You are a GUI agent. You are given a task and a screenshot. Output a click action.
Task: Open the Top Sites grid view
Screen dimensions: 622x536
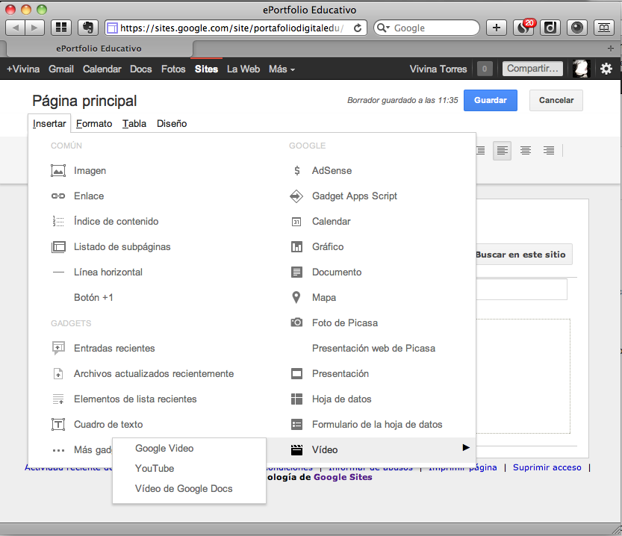[x=60, y=28]
